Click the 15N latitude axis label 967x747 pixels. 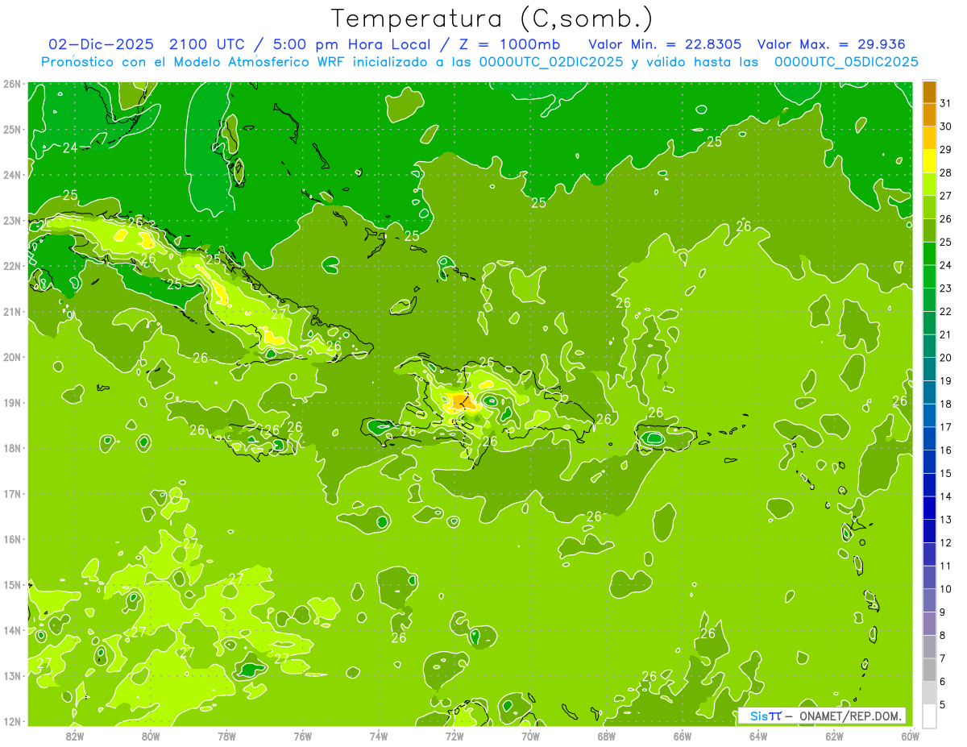[x=11, y=585]
